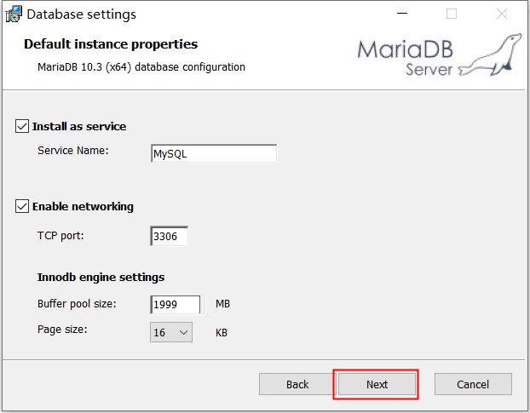
Task: Click the MariaDB 10.3 (x64) configuration subtitle
Action: (x=141, y=66)
